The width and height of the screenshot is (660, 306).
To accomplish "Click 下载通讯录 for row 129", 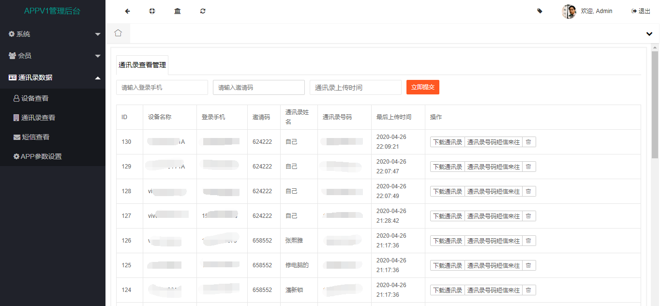I will pyautogui.click(x=448, y=167).
